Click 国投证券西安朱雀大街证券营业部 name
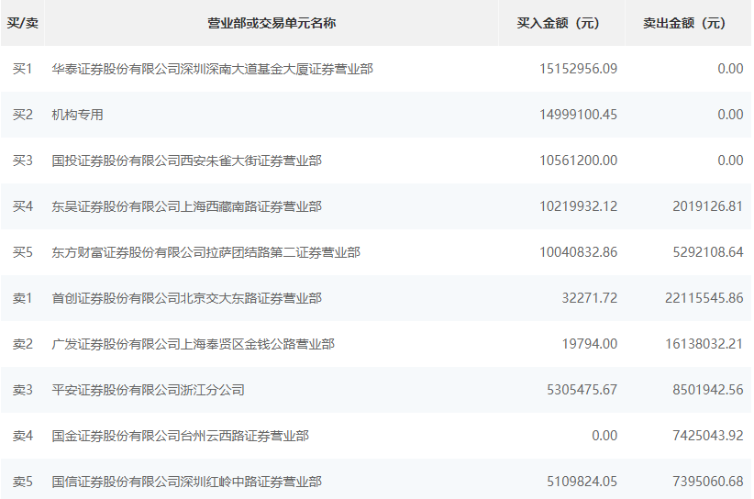The image size is (754, 499). click(x=186, y=161)
